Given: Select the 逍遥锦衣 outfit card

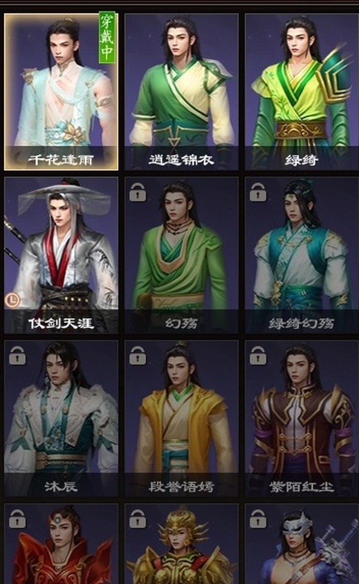Looking at the screenshot, I should click(181, 92).
